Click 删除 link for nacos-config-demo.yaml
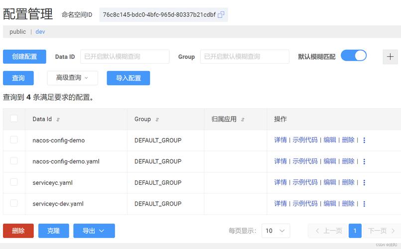Image resolution: width=401 pixels, height=249 pixels. [x=348, y=161]
